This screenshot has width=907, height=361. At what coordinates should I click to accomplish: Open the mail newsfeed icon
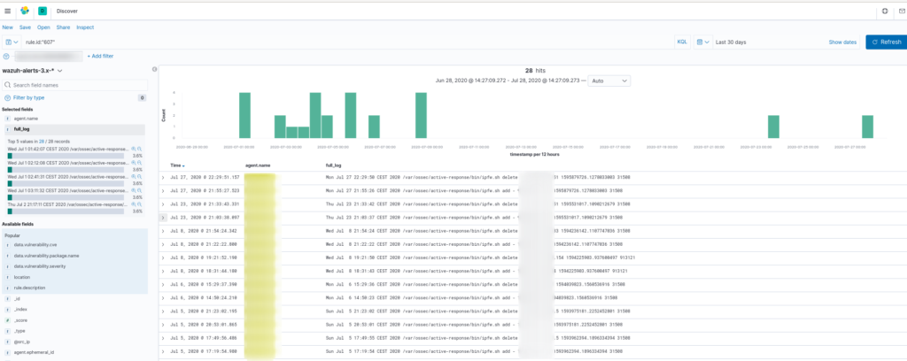tap(902, 11)
